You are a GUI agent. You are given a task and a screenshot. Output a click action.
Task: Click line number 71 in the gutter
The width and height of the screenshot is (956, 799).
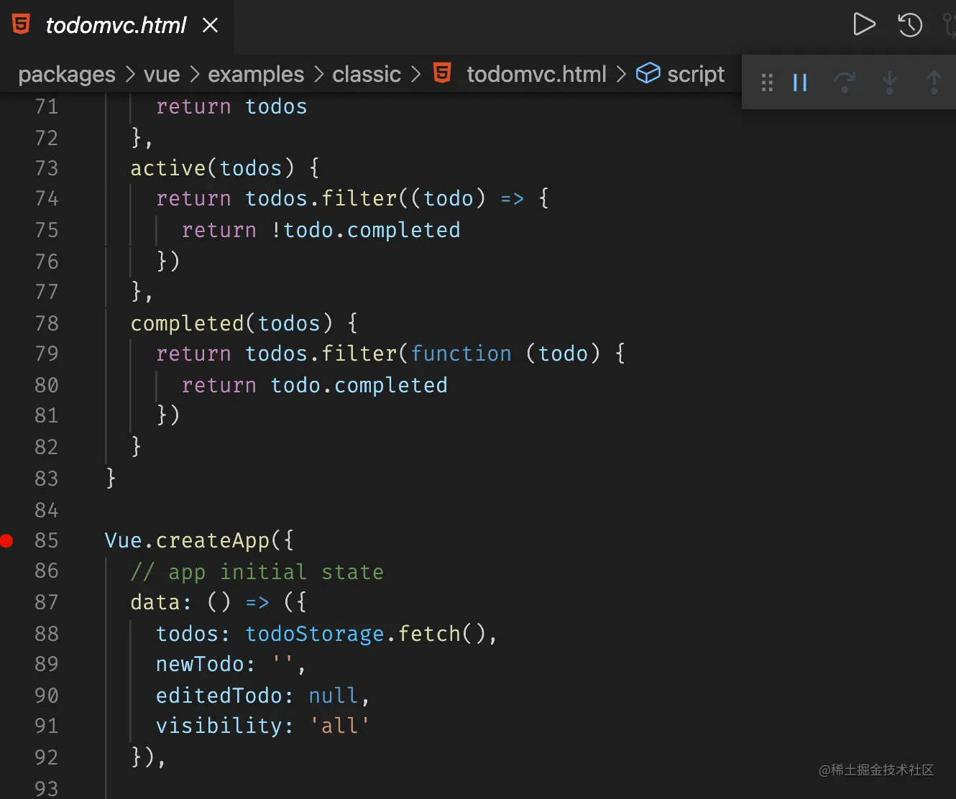[x=47, y=106]
